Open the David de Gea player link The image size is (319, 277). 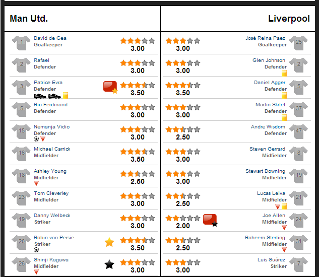[x=50, y=38]
